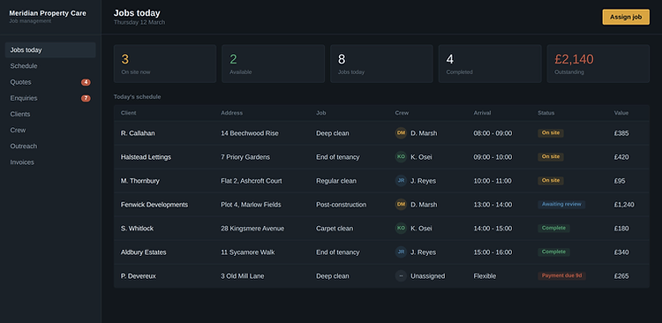This screenshot has height=323, width=662.
Task: Click Complete status for Aldbury Estates
Action: pyautogui.click(x=554, y=252)
